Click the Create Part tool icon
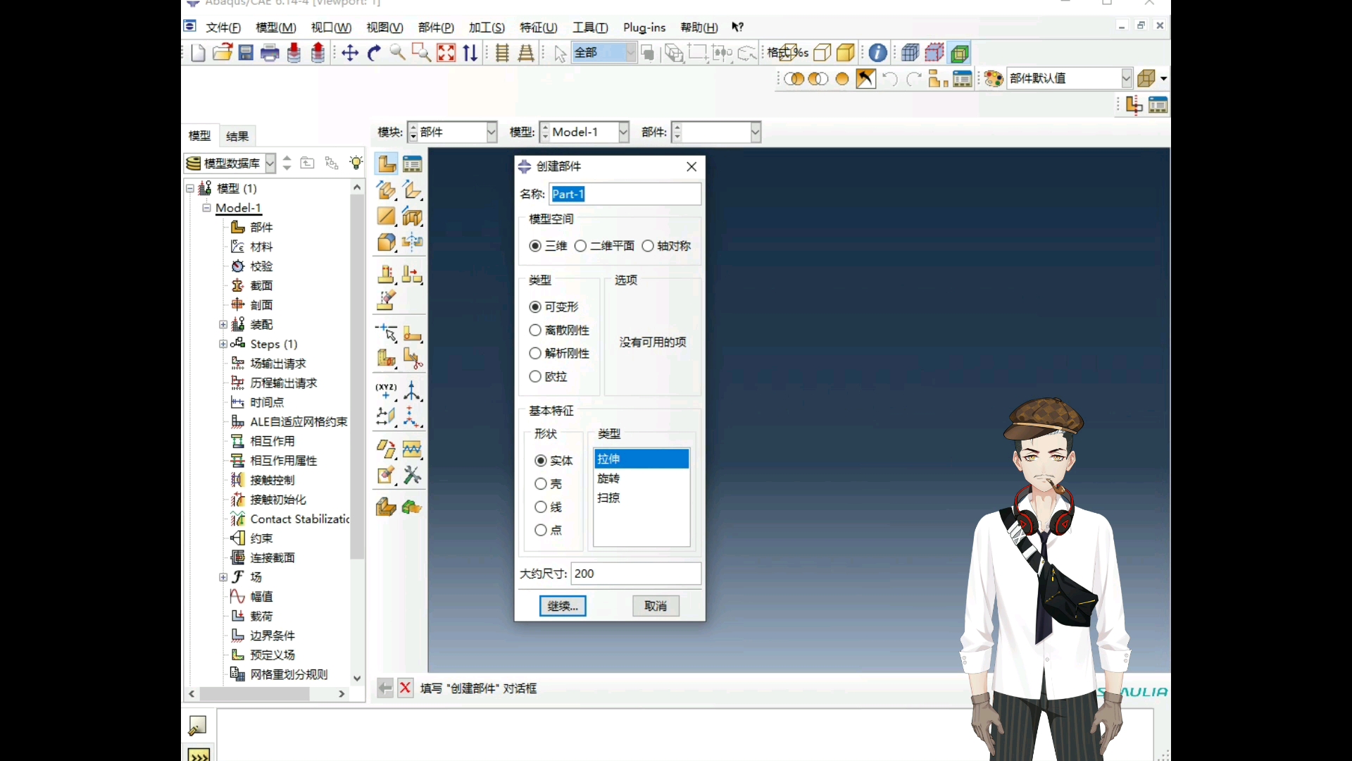The width and height of the screenshot is (1352, 761). pyautogui.click(x=386, y=164)
